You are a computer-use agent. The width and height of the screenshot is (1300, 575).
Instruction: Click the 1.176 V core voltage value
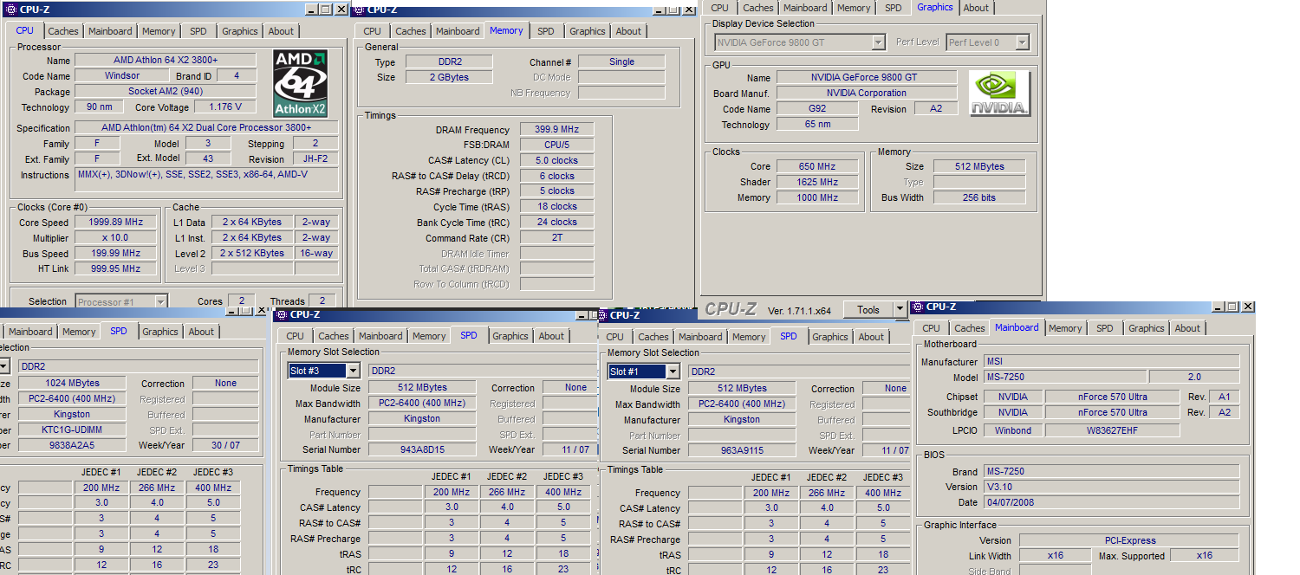pyautogui.click(x=225, y=107)
